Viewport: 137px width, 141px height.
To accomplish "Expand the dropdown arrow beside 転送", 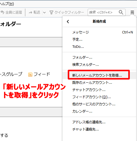I will (x=44, y=12).
